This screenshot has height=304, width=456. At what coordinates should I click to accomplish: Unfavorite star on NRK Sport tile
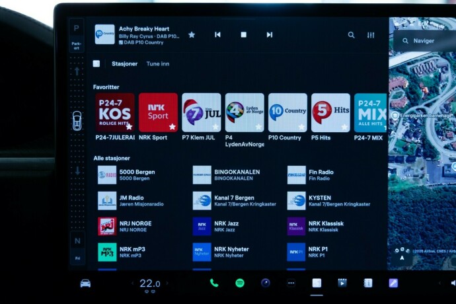[172, 127]
